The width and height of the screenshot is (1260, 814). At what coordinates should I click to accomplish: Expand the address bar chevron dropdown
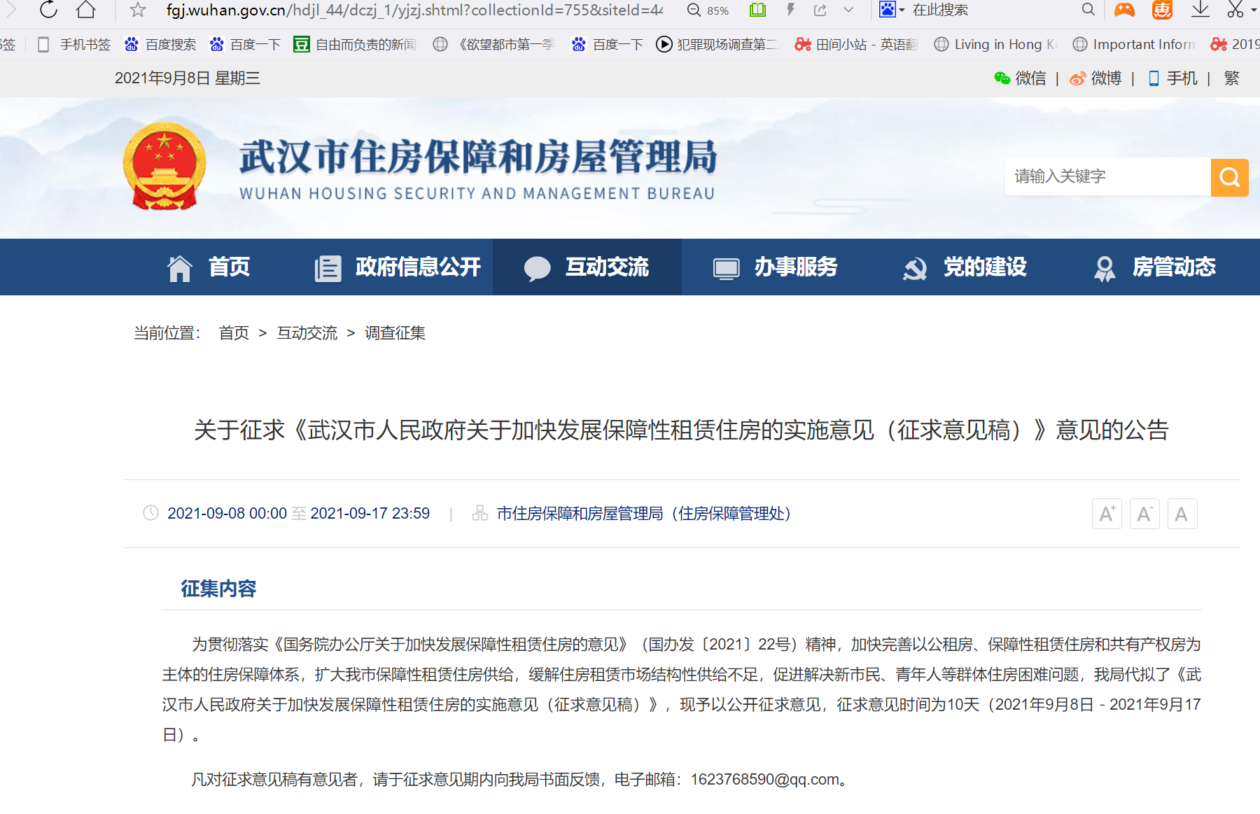click(848, 10)
